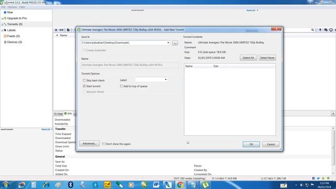Select Feeds (0) in sidebar
This screenshot has width=336, height=189.
pyautogui.click(x=14, y=36)
